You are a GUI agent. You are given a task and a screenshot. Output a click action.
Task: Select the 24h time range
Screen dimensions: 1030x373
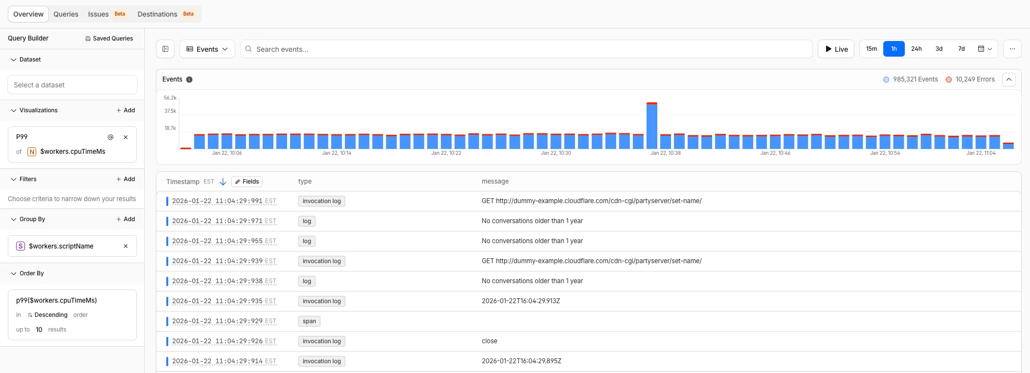click(916, 49)
